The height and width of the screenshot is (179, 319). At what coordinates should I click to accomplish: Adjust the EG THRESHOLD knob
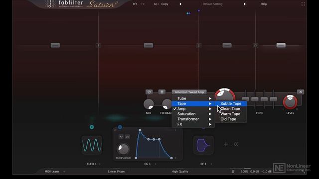pyautogui.click(x=123, y=149)
